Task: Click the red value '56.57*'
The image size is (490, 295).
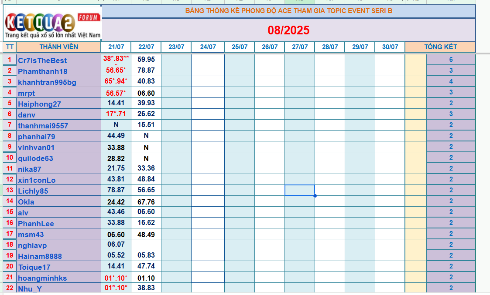Action: [x=116, y=93]
